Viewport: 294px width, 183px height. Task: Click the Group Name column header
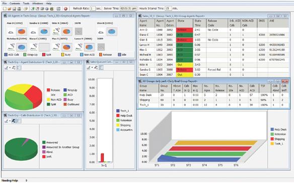point(149,88)
